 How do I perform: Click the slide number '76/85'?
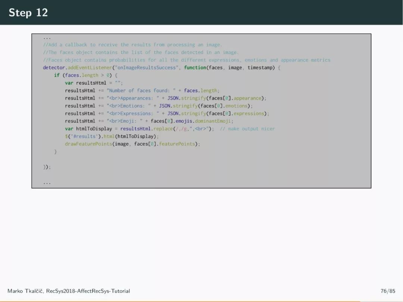coord(388,291)
